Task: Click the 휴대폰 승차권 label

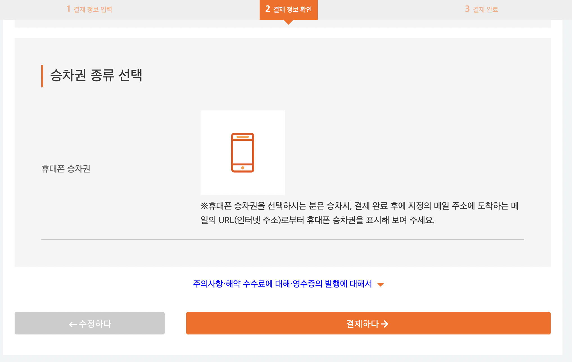Action: coord(66,169)
